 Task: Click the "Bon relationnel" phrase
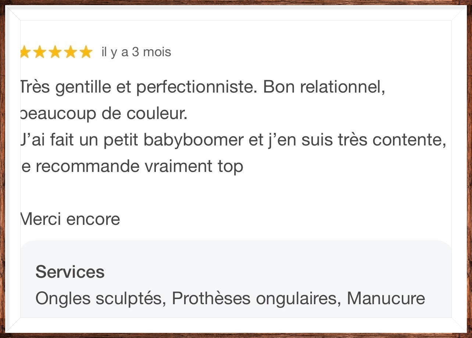(323, 87)
